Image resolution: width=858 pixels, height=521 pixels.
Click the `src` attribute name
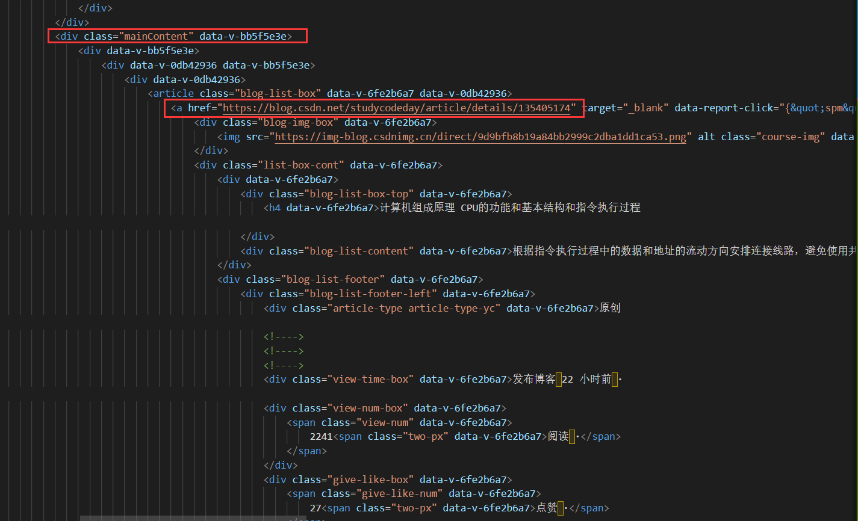click(255, 137)
